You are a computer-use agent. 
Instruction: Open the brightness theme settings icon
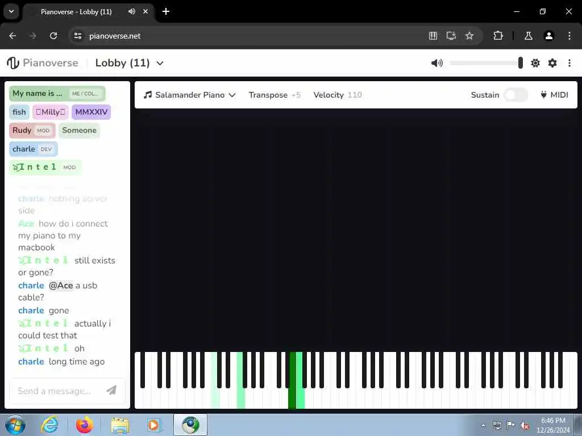pos(535,63)
